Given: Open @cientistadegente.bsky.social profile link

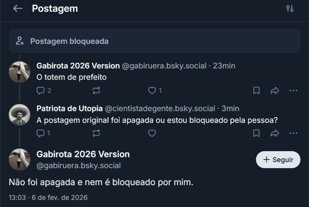Looking at the screenshot, I should point(160,108).
